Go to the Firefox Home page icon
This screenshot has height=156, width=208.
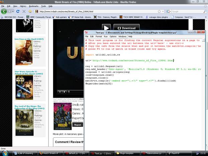coord(30,12)
